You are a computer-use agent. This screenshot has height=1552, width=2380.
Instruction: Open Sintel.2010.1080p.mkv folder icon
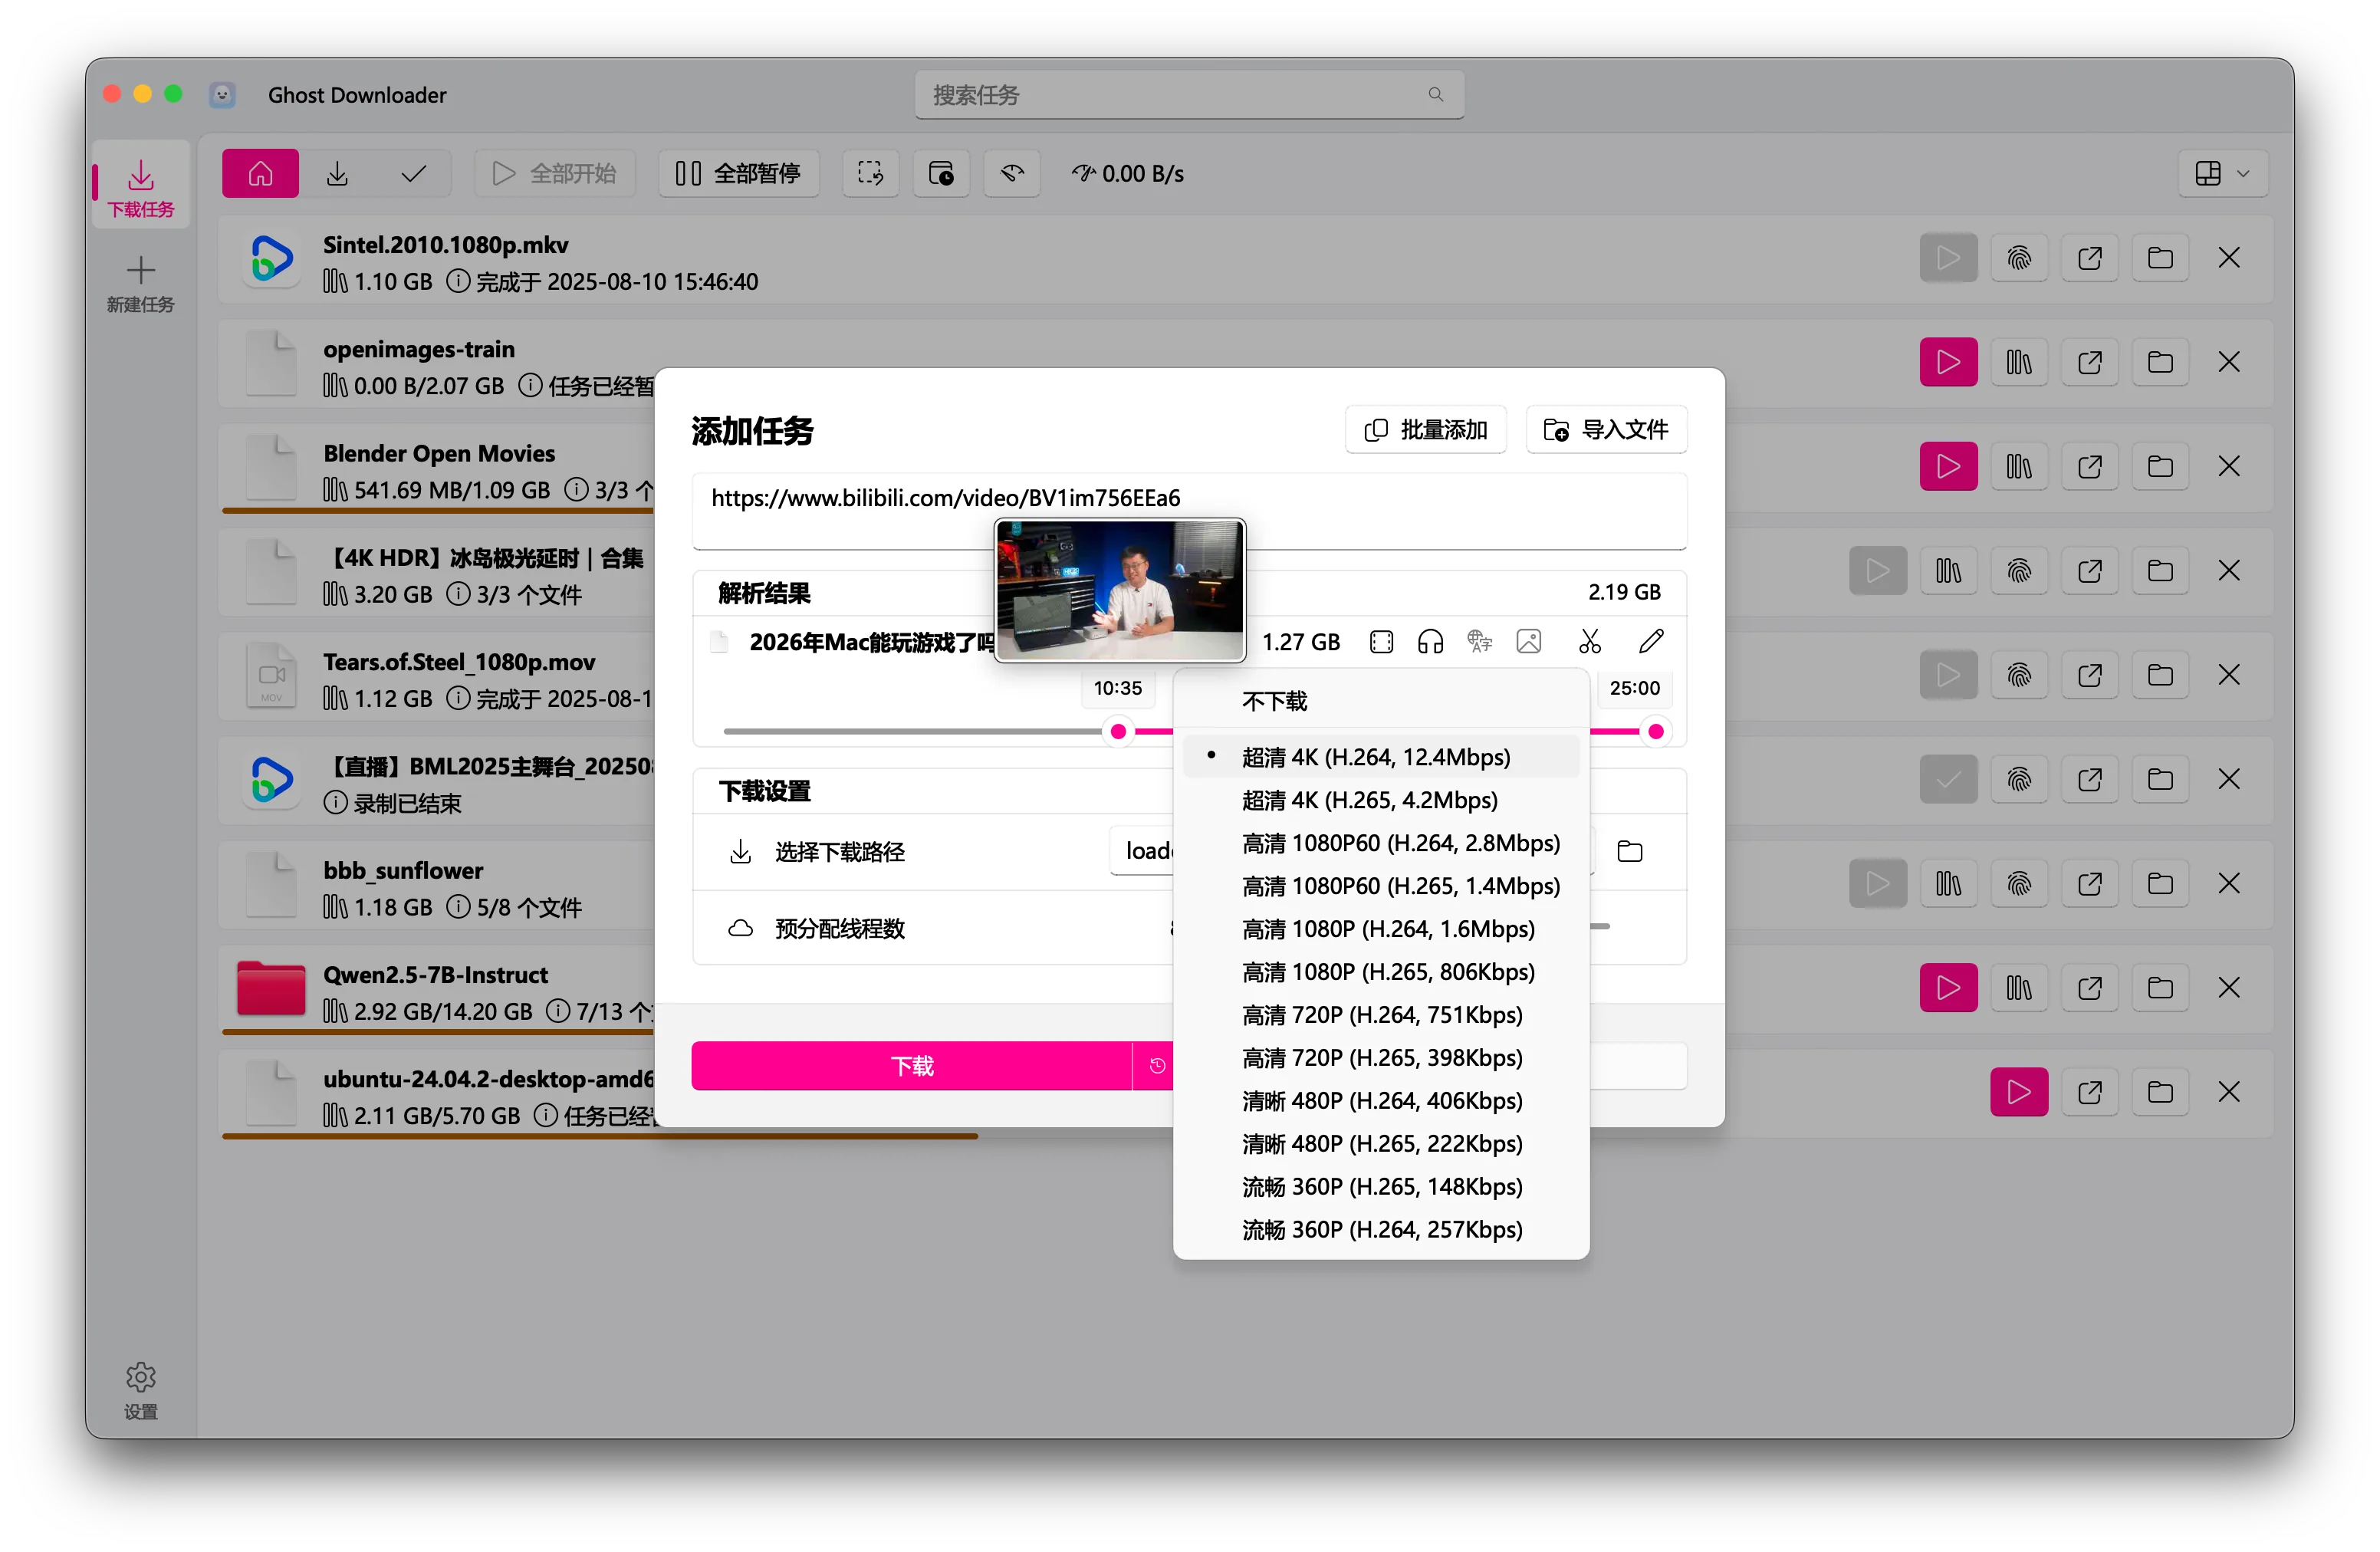point(2160,258)
